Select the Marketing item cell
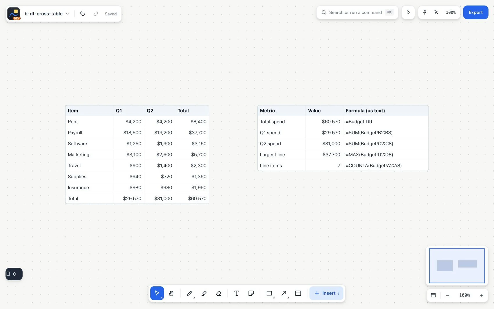Image resolution: width=494 pixels, height=309 pixels. 89,155
